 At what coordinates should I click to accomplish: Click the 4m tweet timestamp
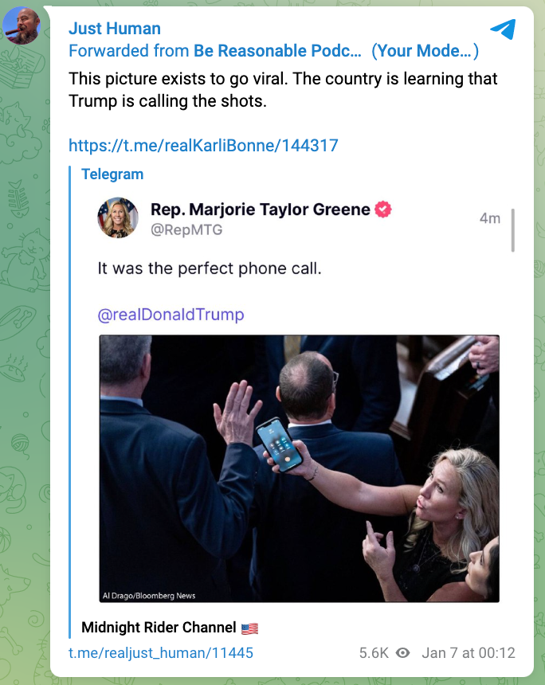pos(490,218)
